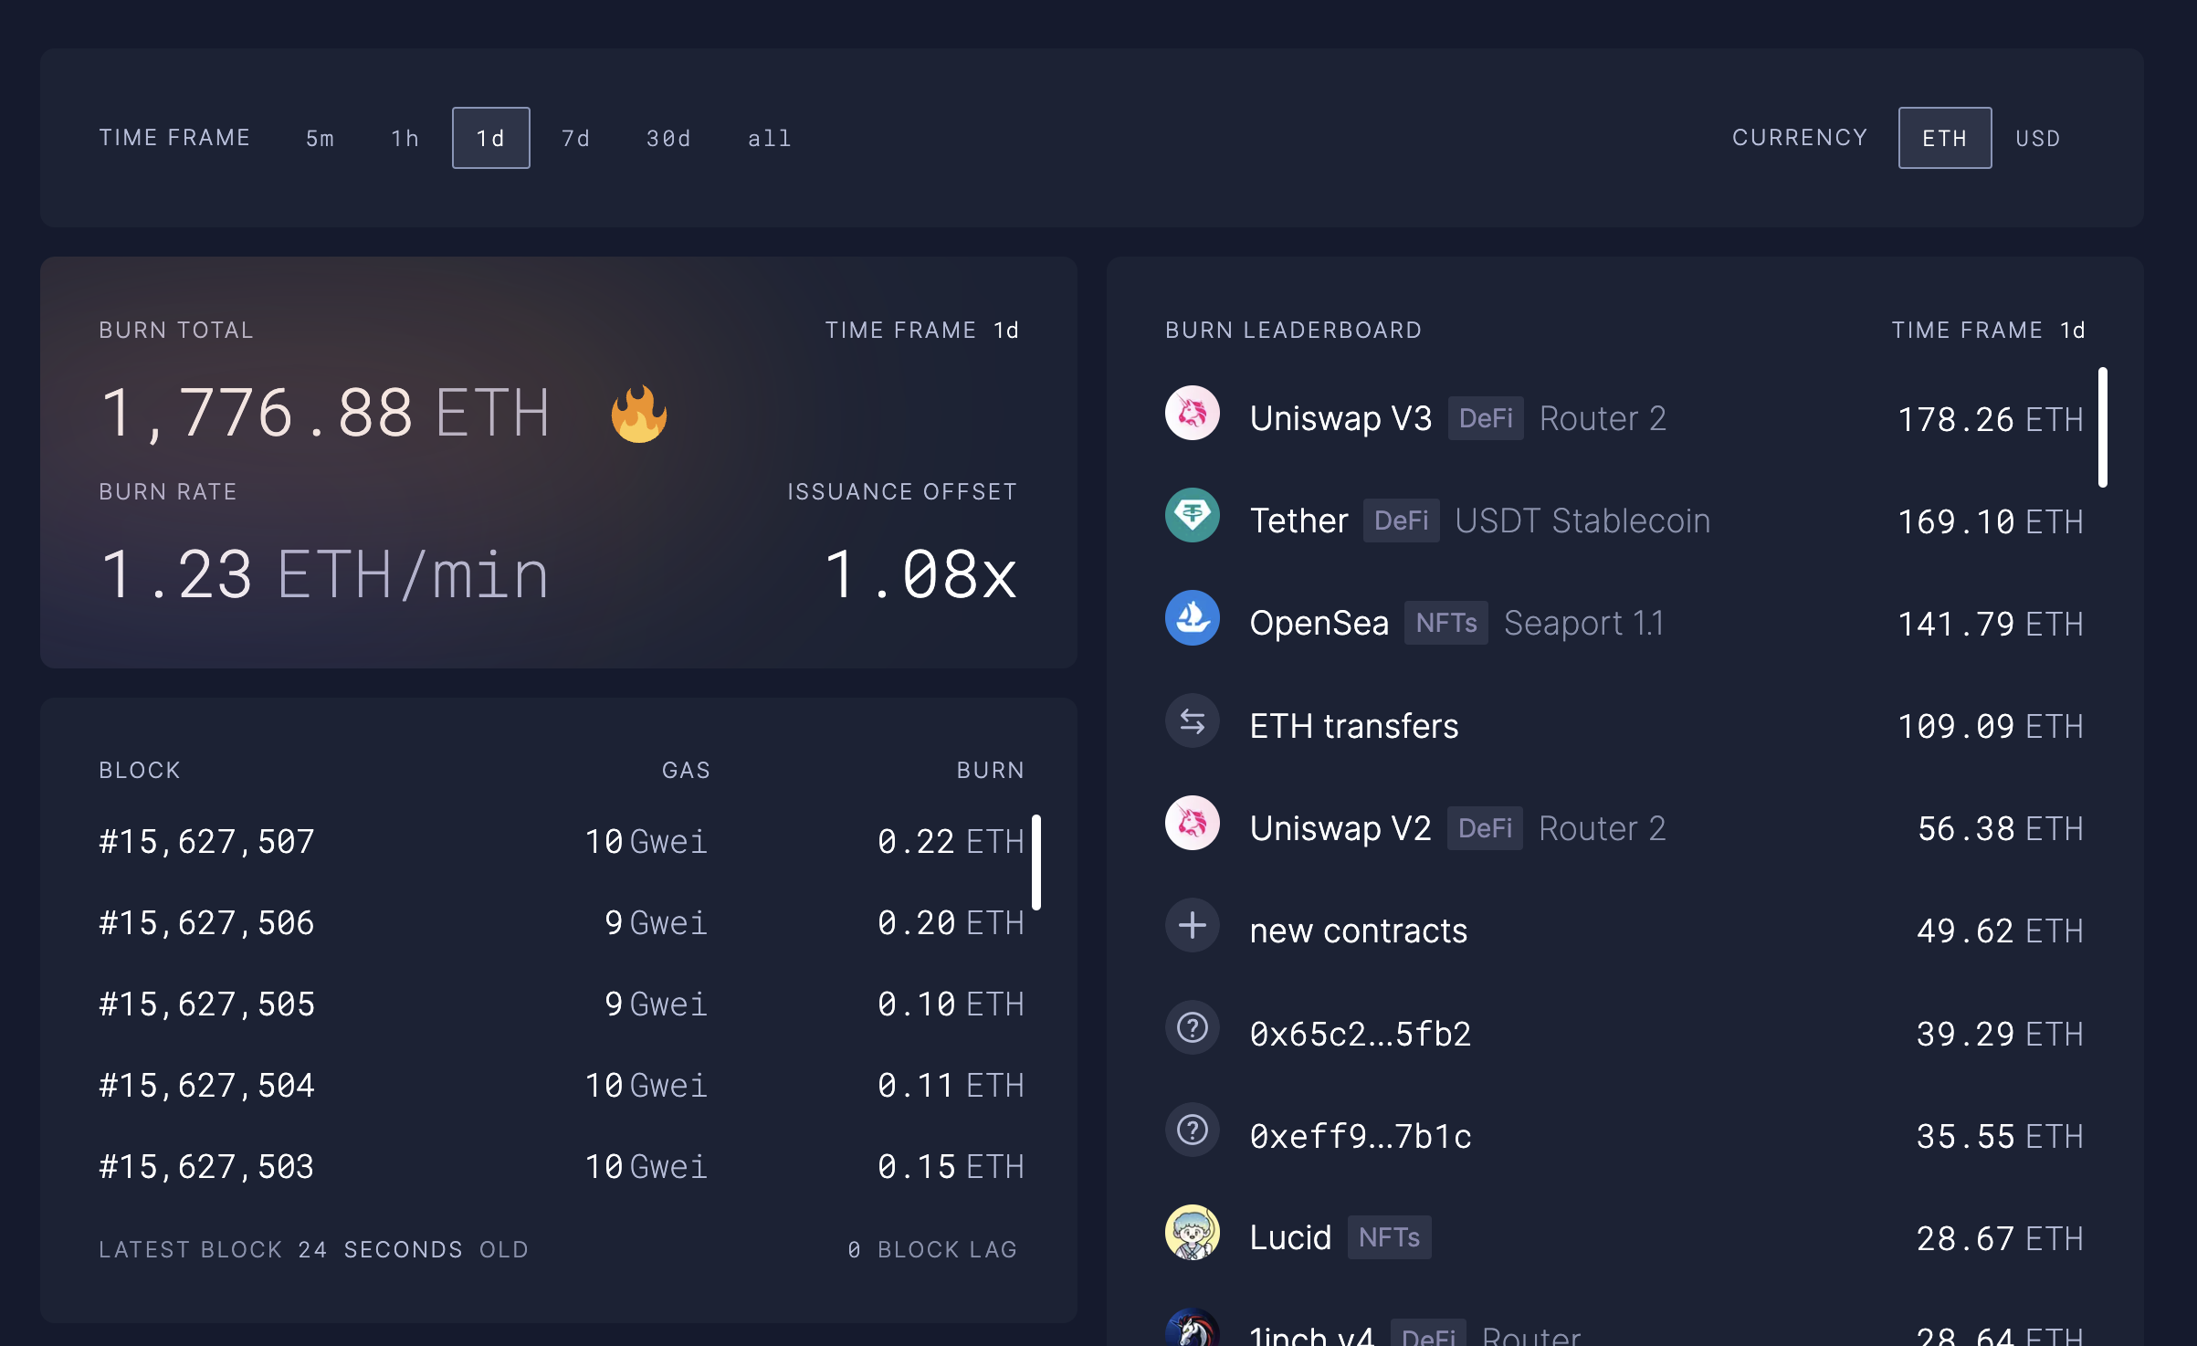This screenshot has height=1346, width=2197.
Task: Click the Lucid avatar icon
Action: (x=1192, y=1234)
